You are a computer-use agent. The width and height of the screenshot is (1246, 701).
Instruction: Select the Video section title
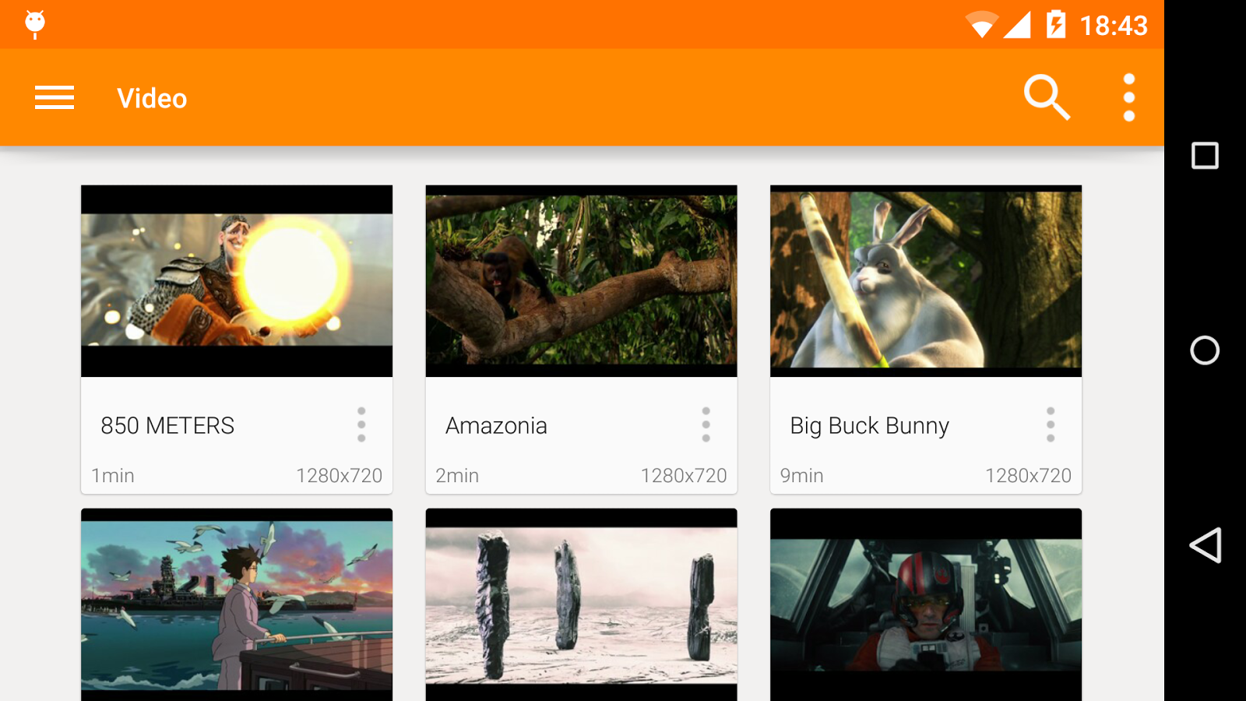152,97
